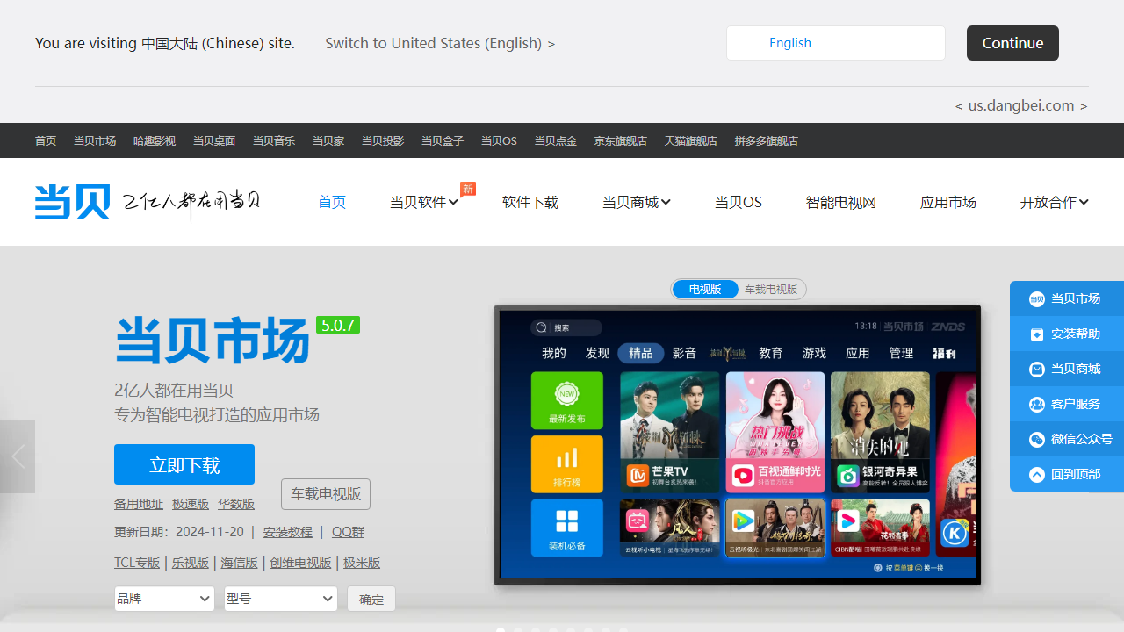Click 回到顶部 back-to-top icon
The width and height of the screenshot is (1124, 632).
pos(1037,474)
